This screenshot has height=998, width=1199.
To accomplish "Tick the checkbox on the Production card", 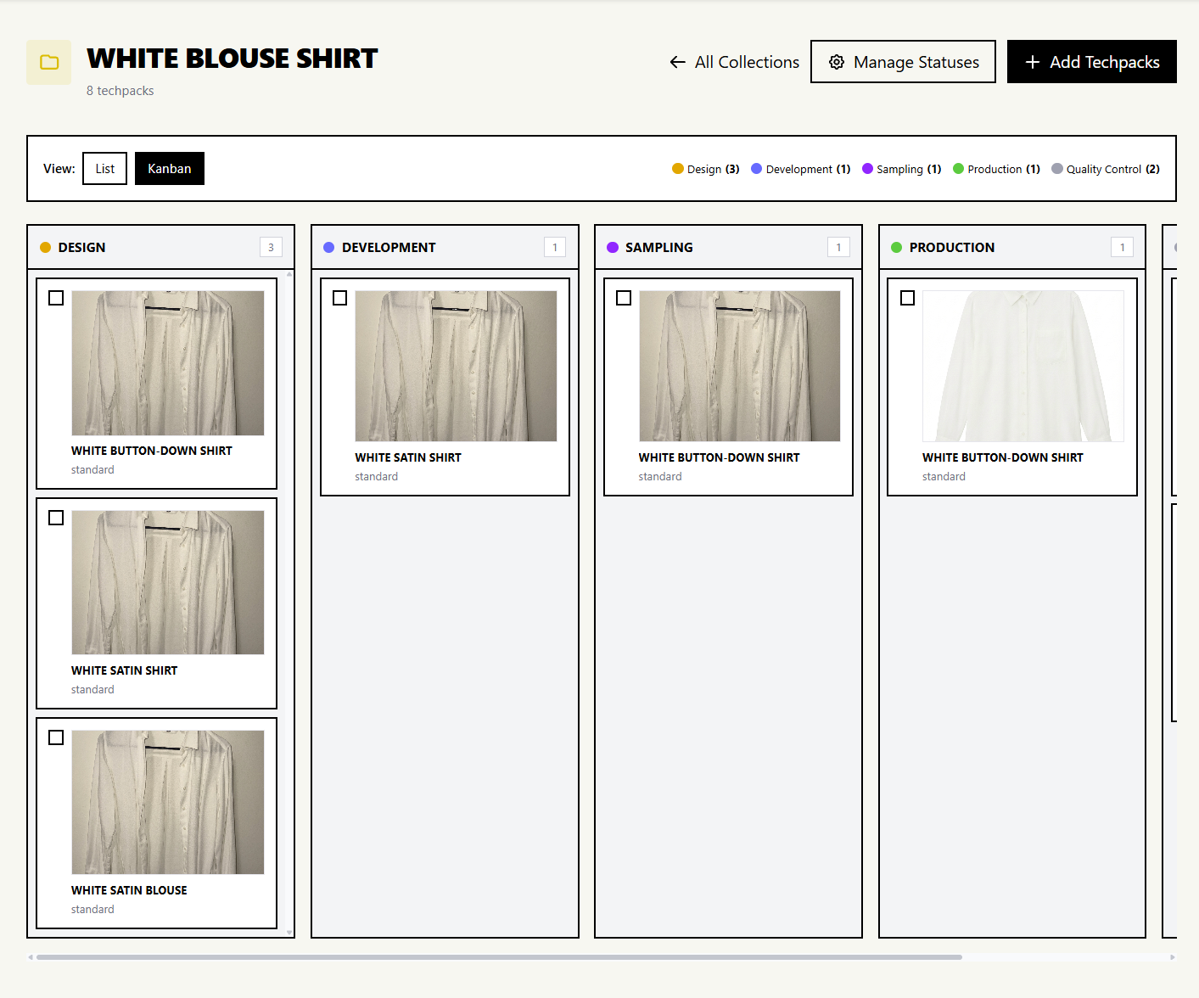I will click(x=907, y=298).
